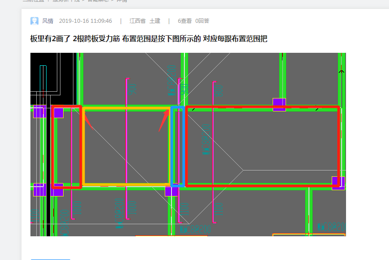
Task: Click the 6查看 view count
Action: 184,21
